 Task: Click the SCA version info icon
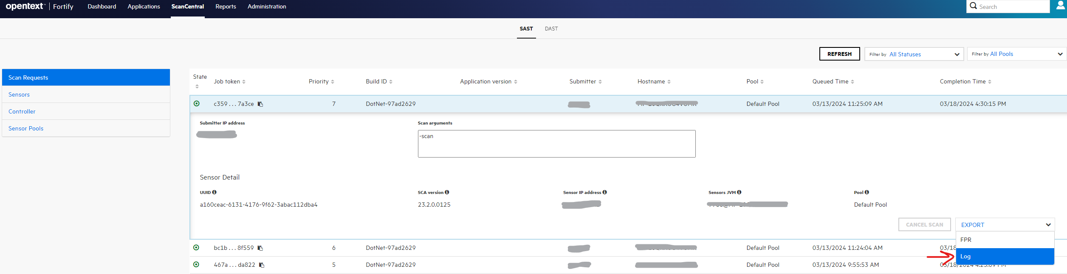[x=447, y=192]
